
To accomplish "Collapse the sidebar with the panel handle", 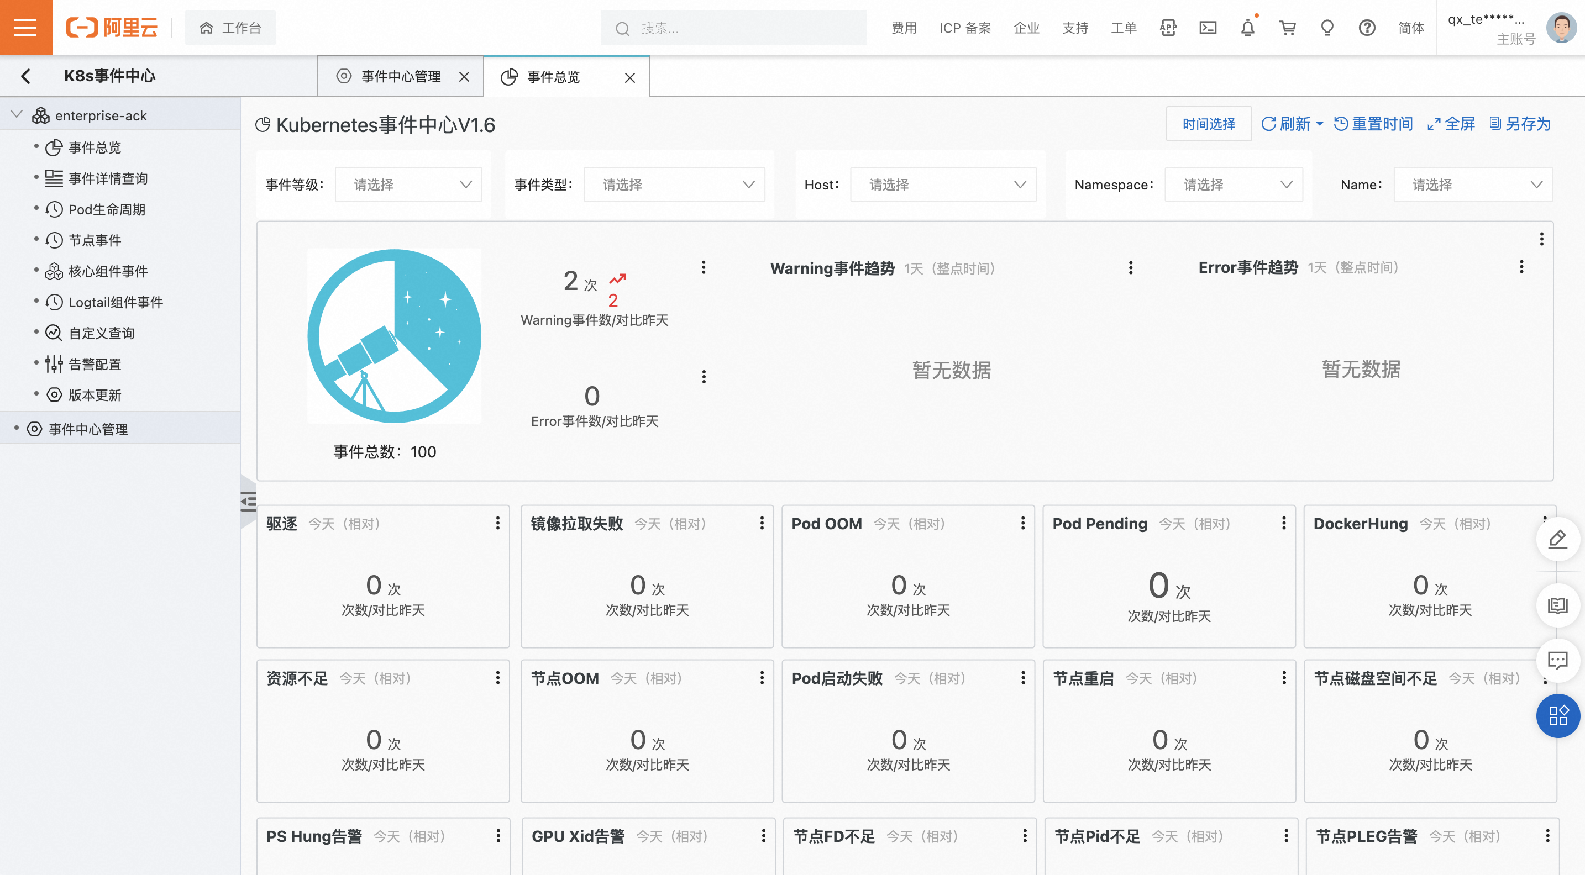I will click(x=249, y=501).
